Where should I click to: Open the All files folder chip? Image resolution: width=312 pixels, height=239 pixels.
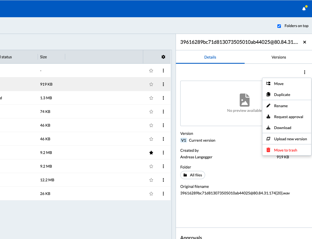(x=193, y=175)
